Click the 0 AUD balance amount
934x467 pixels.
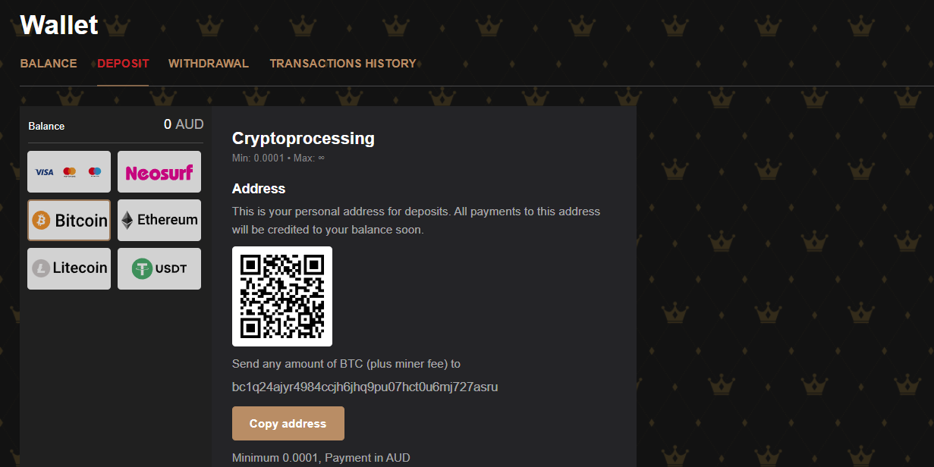184,125
